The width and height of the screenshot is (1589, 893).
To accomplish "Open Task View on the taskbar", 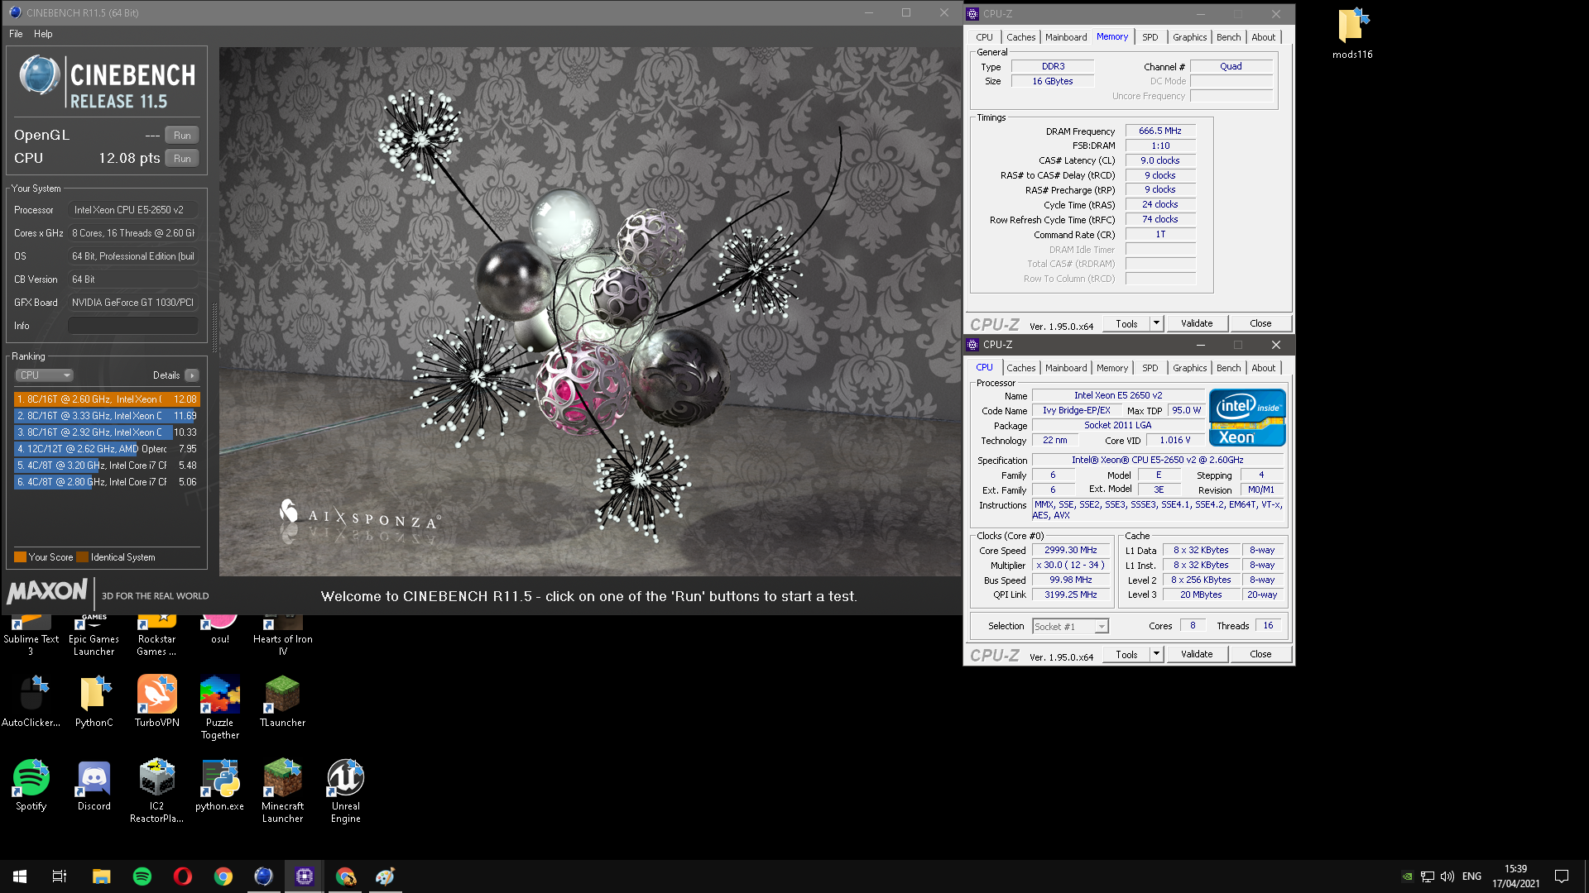I will coord(60,876).
